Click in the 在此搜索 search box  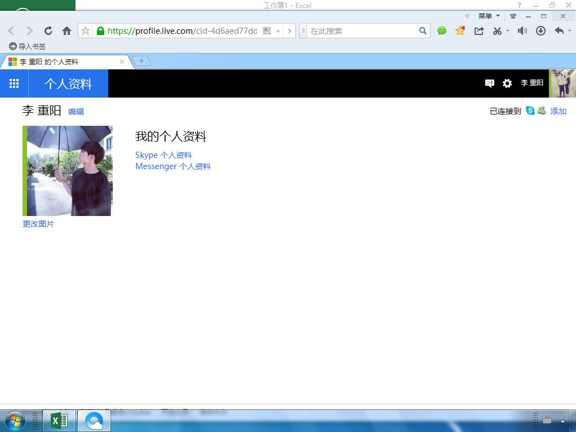[x=362, y=31]
